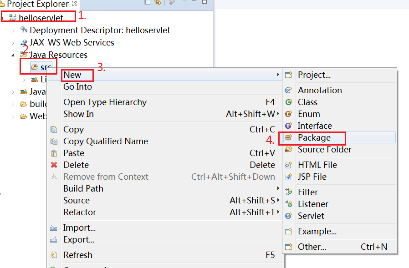409x268 pixels.
Task: Click the Servlet icon in submenu
Action: click(288, 216)
